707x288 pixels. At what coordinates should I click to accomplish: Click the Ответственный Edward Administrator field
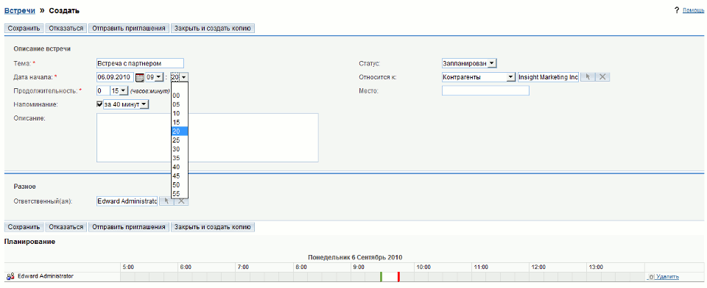[x=127, y=201]
